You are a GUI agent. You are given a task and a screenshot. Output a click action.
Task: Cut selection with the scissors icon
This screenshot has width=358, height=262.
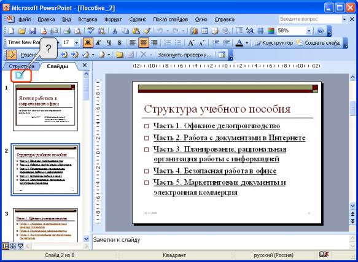(x=115, y=31)
